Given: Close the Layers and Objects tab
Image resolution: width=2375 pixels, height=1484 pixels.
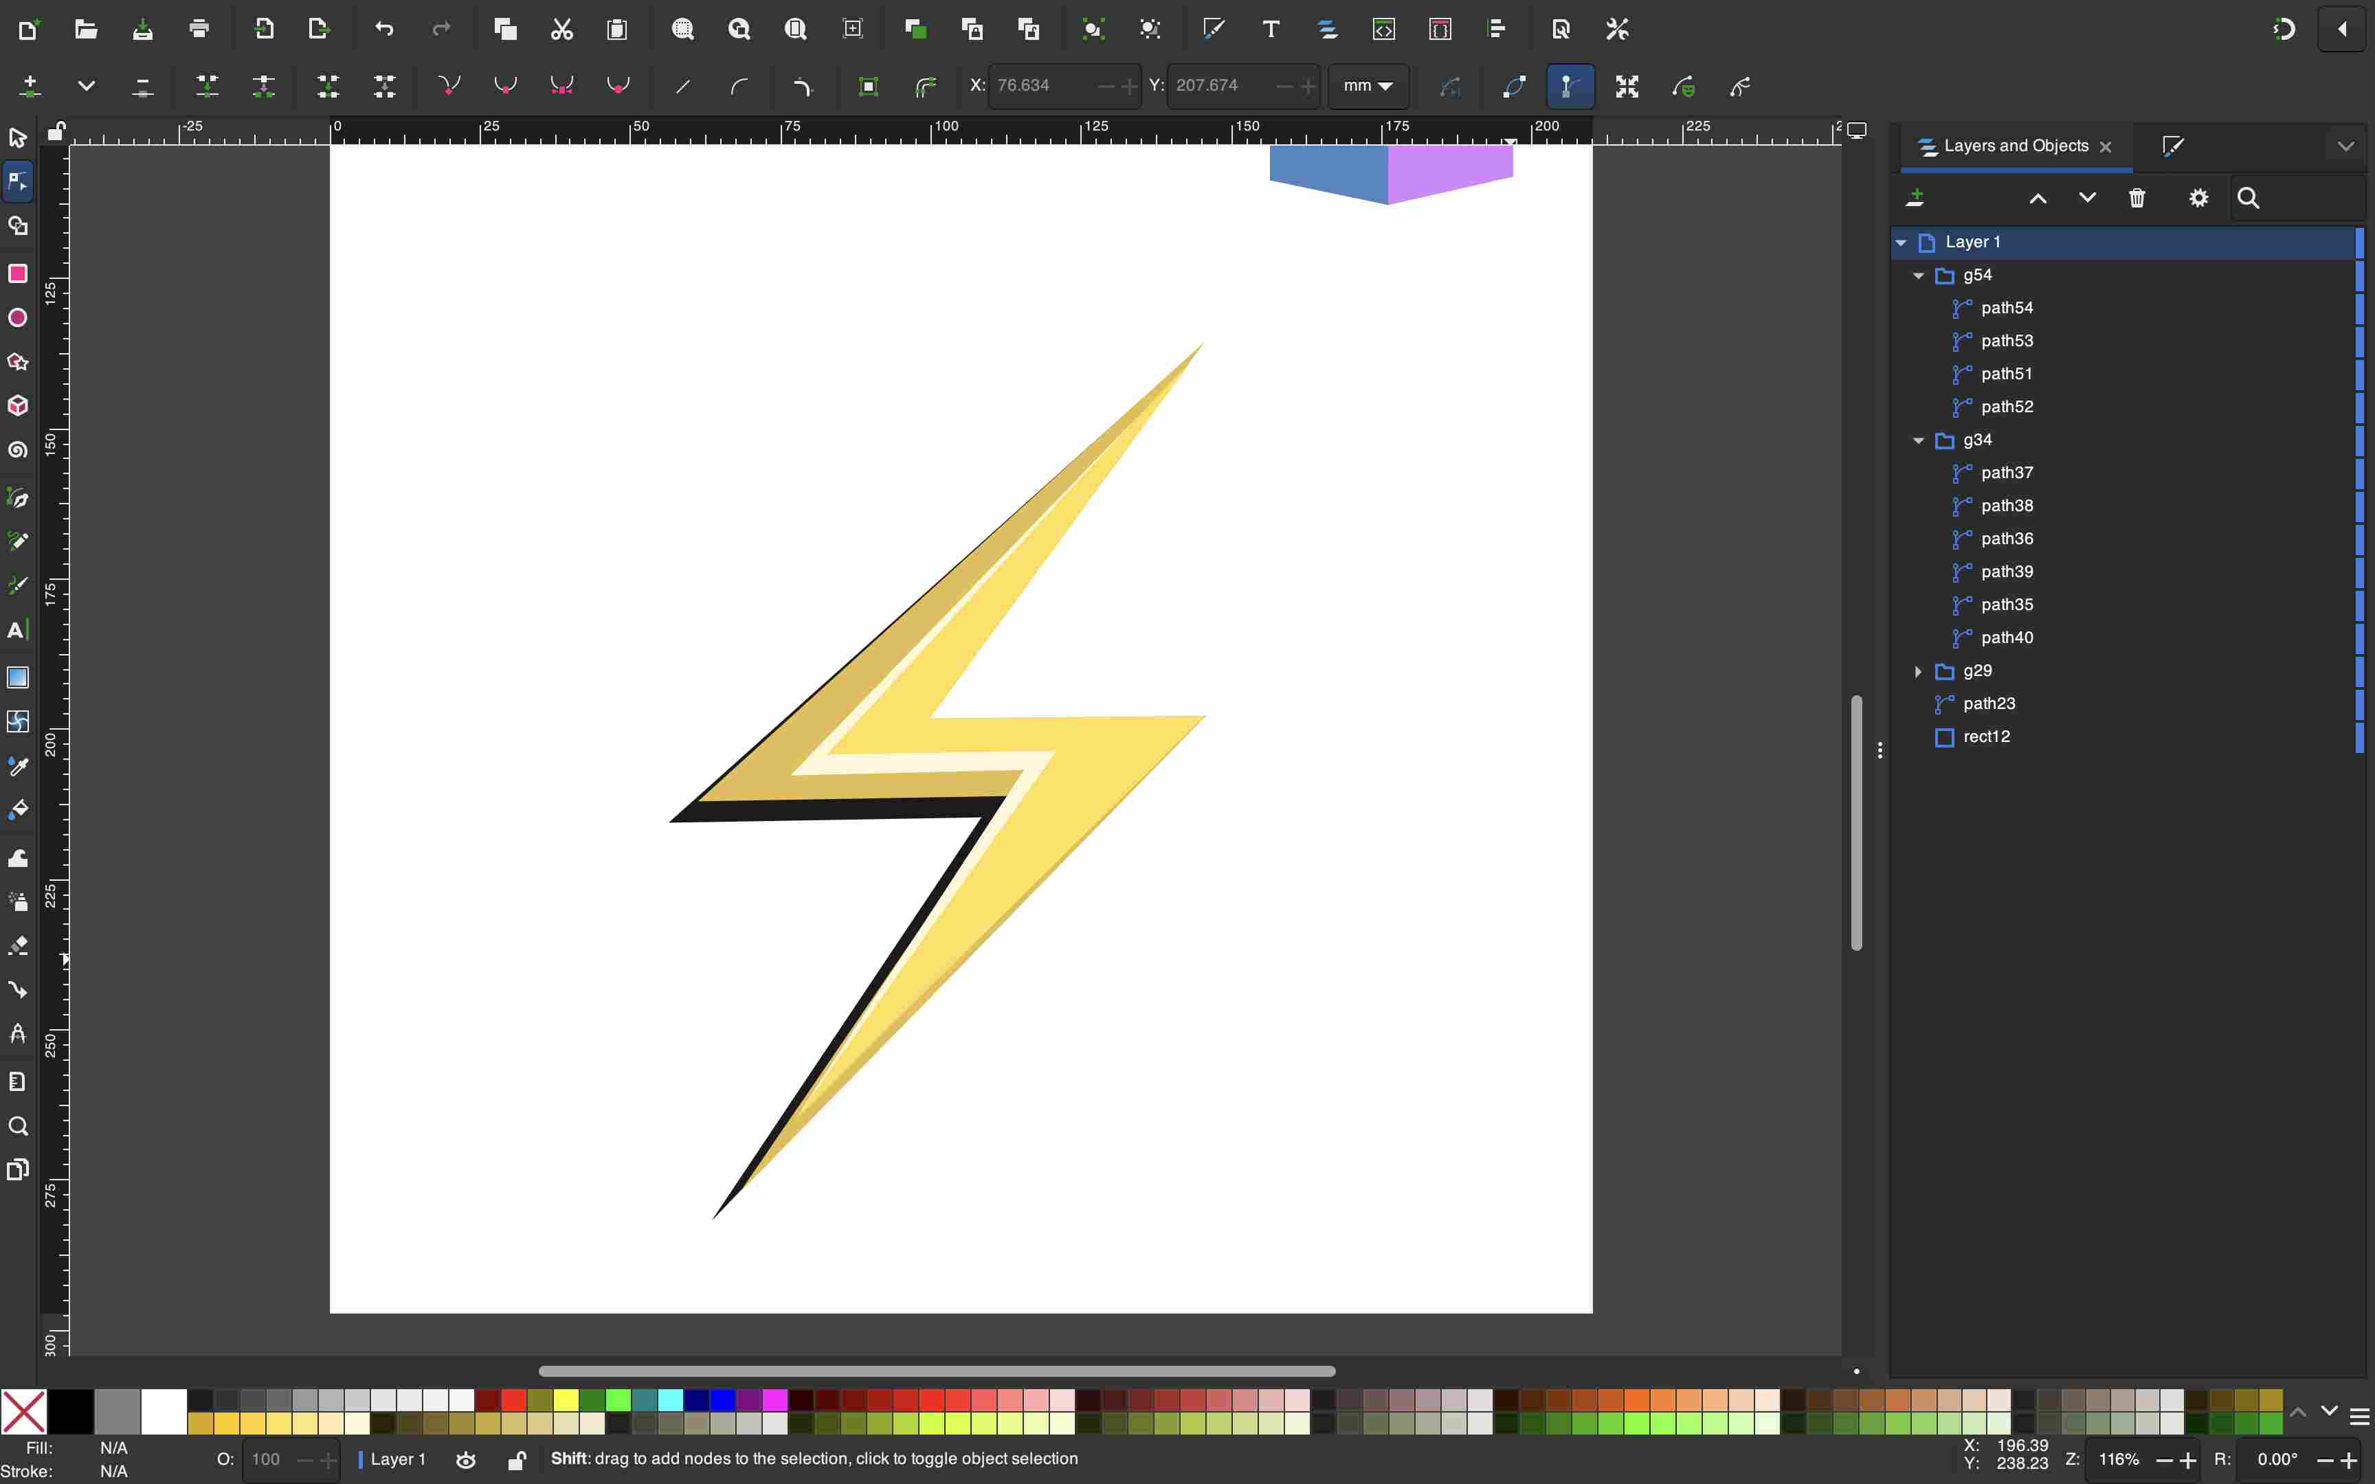Looking at the screenshot, I should pos(2106,147).
